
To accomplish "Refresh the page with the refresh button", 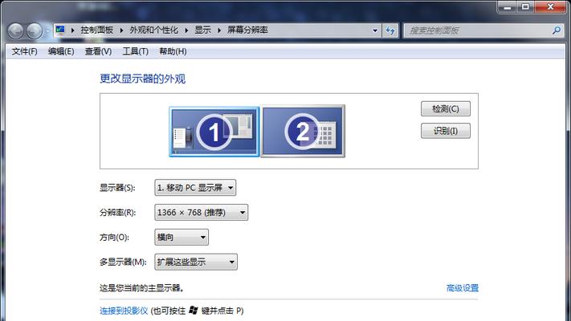I will (390, 30).
